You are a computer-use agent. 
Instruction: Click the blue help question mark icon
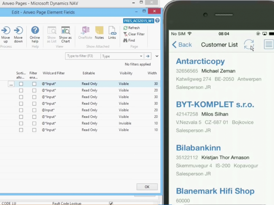pyautogui.click(x=157, y=20)
